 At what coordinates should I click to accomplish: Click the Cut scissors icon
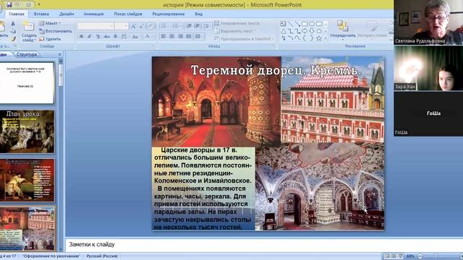pyautogui.click(x=13, y=24)
